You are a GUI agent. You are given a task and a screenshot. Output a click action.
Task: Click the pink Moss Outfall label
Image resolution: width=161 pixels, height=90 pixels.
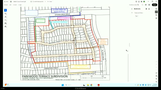tap(64, 18)
